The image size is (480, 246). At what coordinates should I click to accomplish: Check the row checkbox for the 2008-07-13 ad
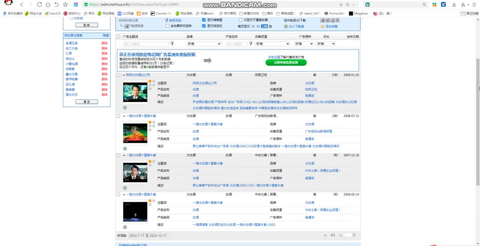[118, 116]
